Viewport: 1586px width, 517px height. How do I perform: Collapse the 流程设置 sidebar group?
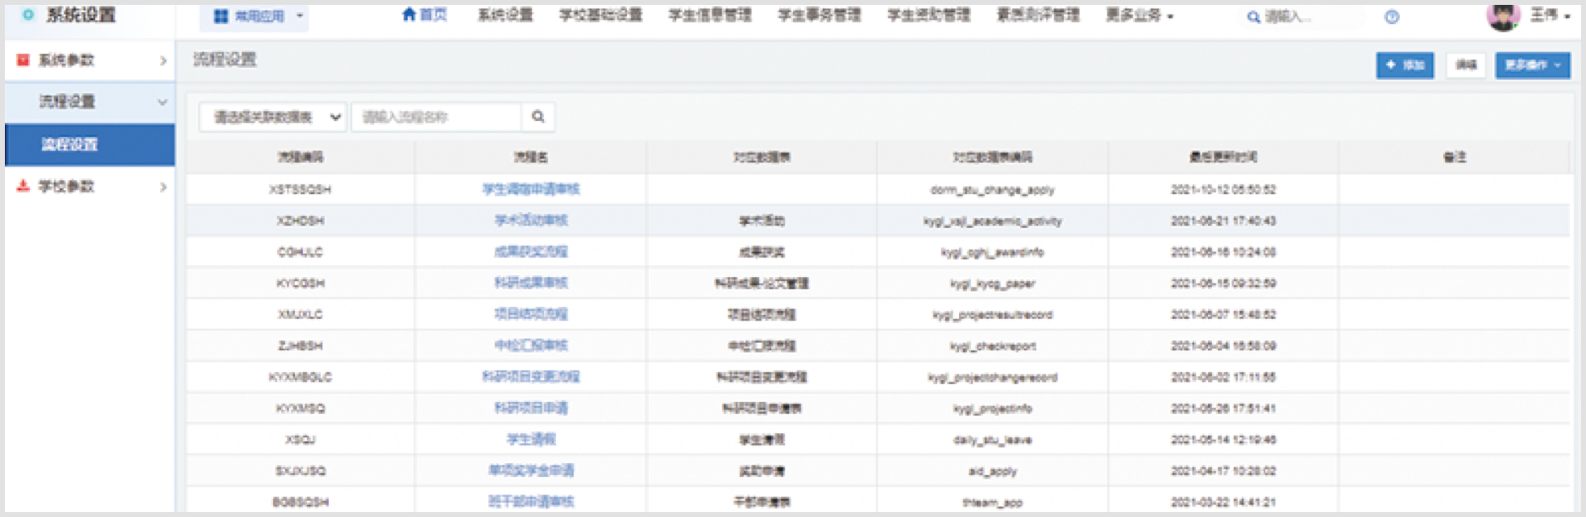tap(162, 102)
